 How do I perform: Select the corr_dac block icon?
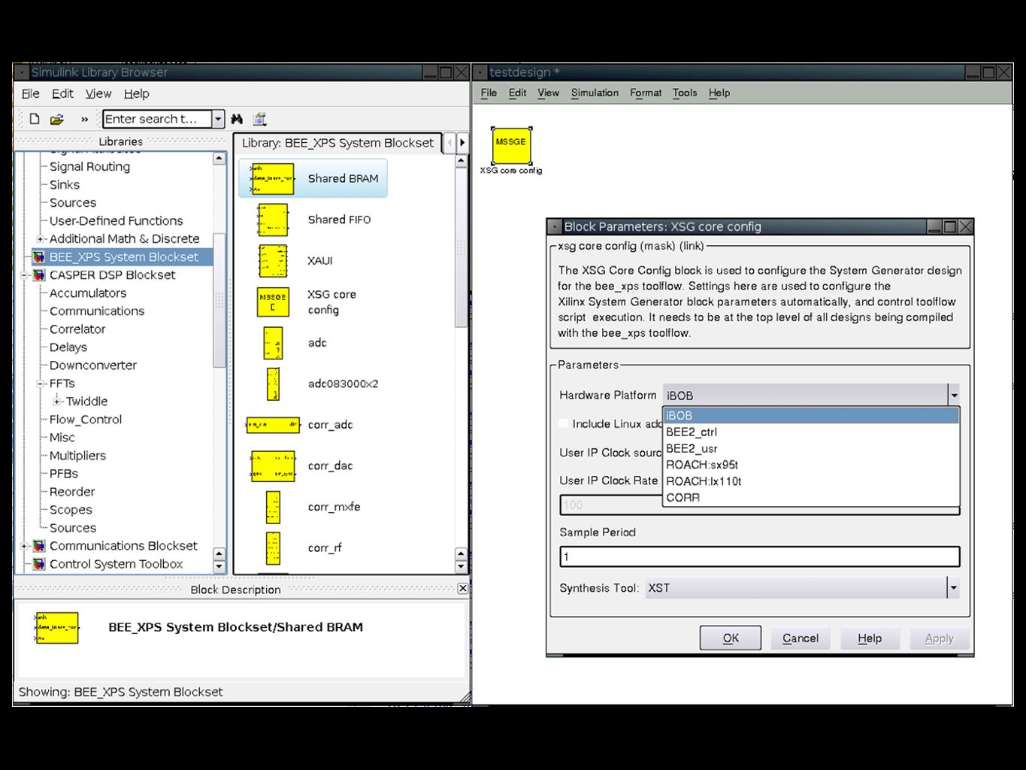pyautogui.click(x=273, y=466)
